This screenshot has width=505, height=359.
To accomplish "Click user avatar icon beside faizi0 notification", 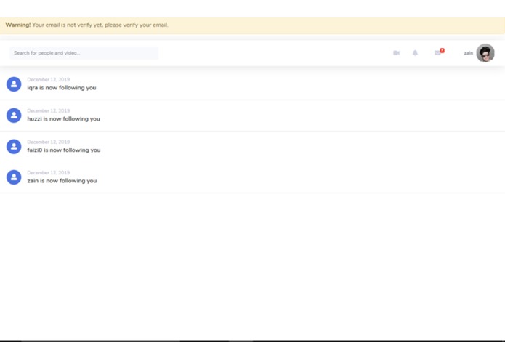I will (14, 147).
